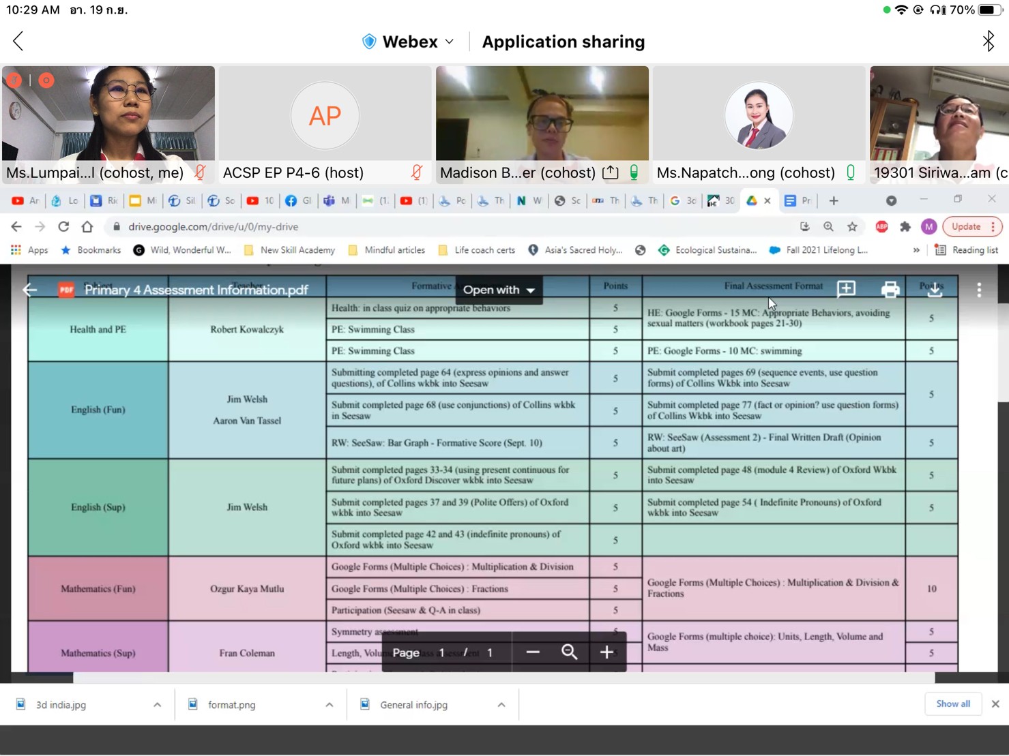Open the Webex dropdown chevron
The height and width of the screenshot is (756, 1009).
tap(450, 42)
